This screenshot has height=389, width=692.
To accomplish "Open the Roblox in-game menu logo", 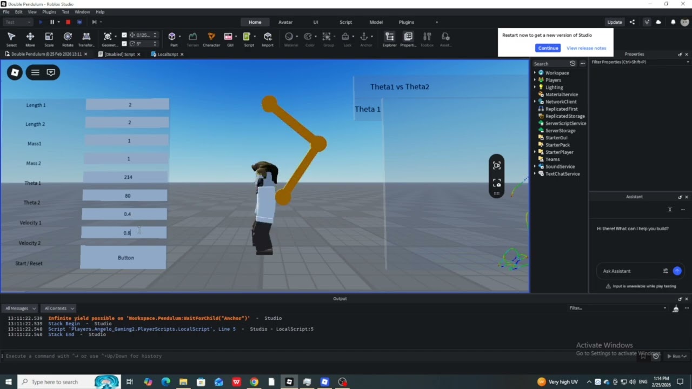I will click(x=15, y=72).
